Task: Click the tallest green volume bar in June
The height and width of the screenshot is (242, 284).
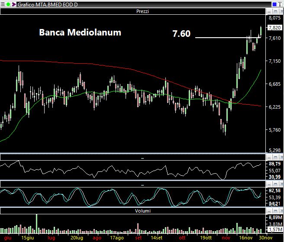Action: pyautogui.click(x=37, y=224)
